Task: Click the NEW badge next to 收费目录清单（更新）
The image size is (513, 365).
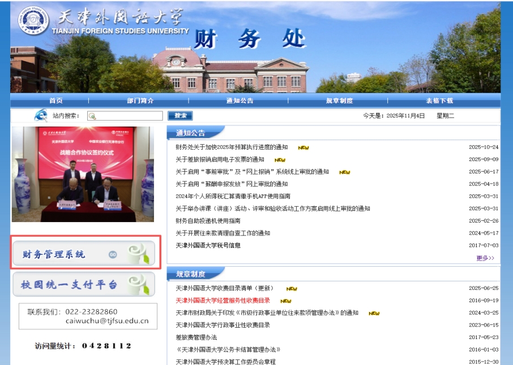Action: pos(292,289)
